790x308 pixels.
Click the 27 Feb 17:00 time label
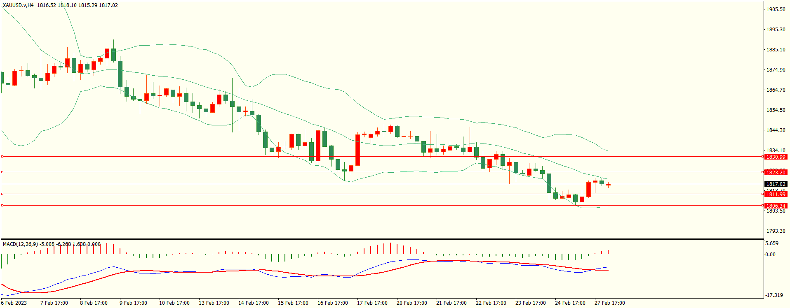pyautogui.click(x=609, y=303)
